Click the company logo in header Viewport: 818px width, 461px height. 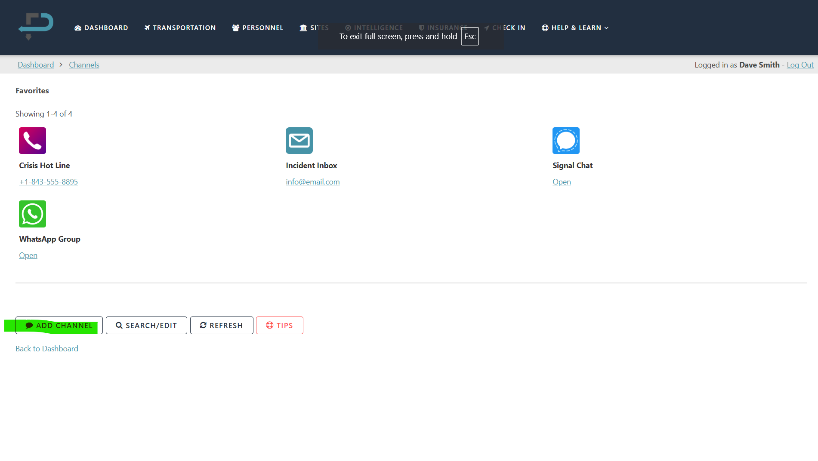[36, 27]
